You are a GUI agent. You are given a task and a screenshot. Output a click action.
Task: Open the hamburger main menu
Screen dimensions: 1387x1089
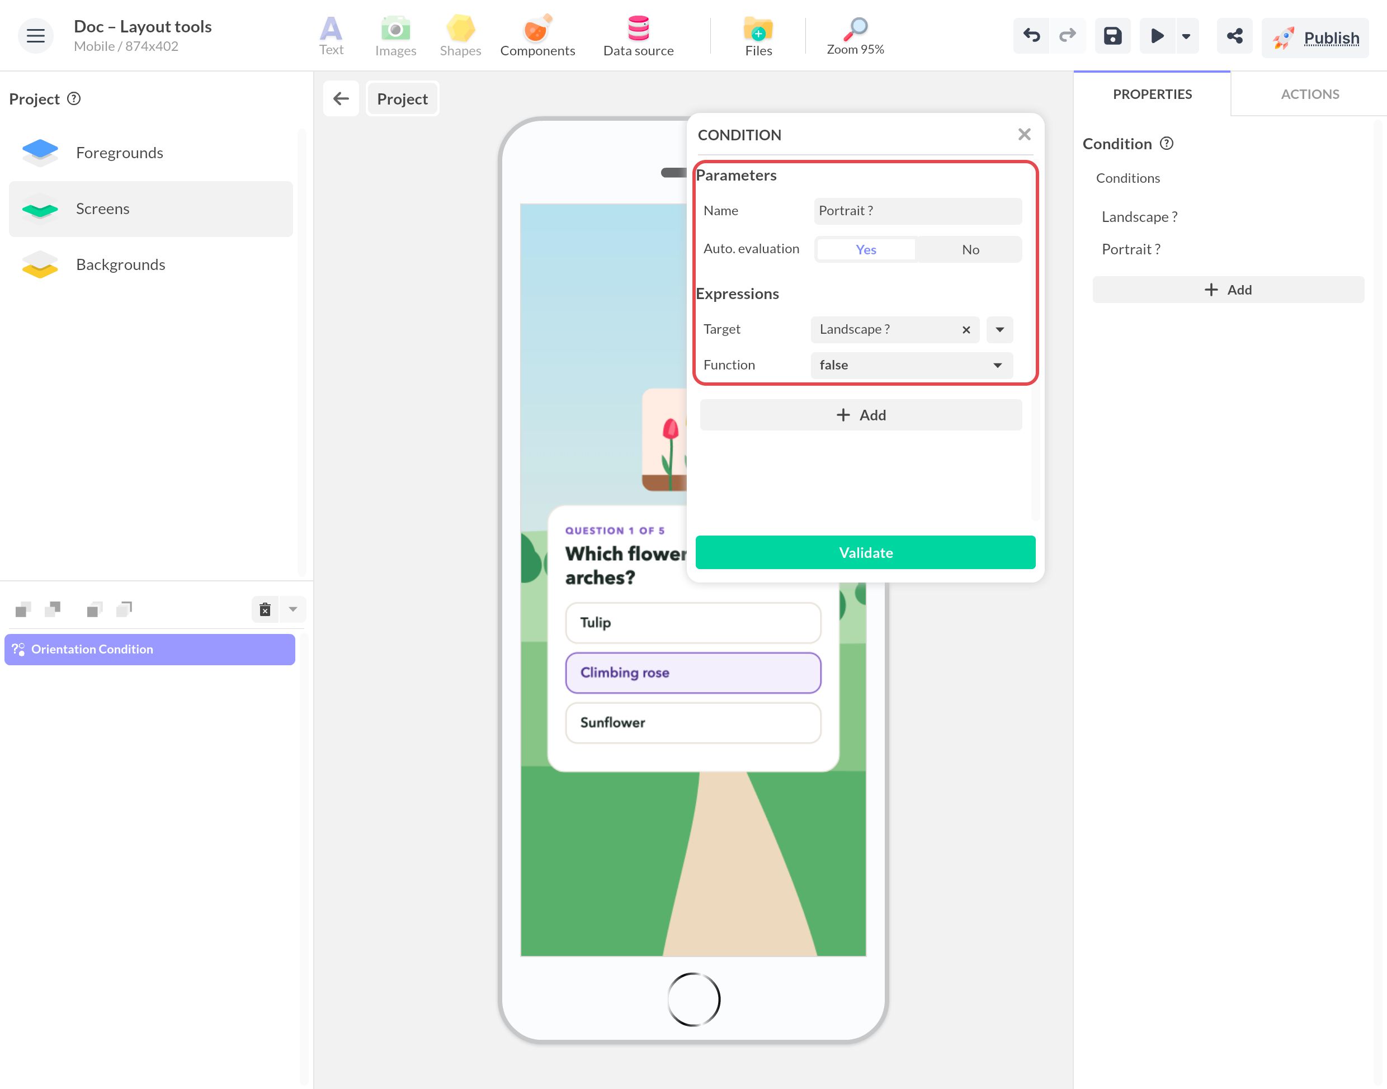click(x=36, y=36)
